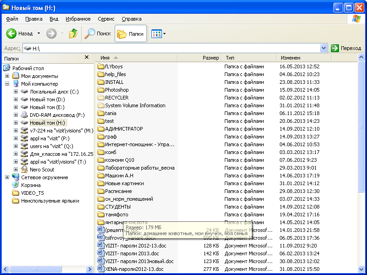The height and width of the screenshot is (275, 367).
Task: Collapse Мой компьютер tree node
Action: [x=7, y=84]
